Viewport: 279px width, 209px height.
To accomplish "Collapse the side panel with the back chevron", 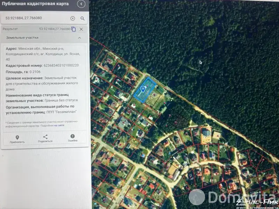I will pos(81,4).
